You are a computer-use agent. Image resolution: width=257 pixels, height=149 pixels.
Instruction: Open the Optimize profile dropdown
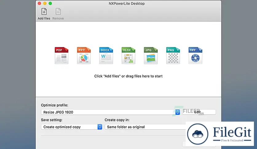click(x=110, y=112)
